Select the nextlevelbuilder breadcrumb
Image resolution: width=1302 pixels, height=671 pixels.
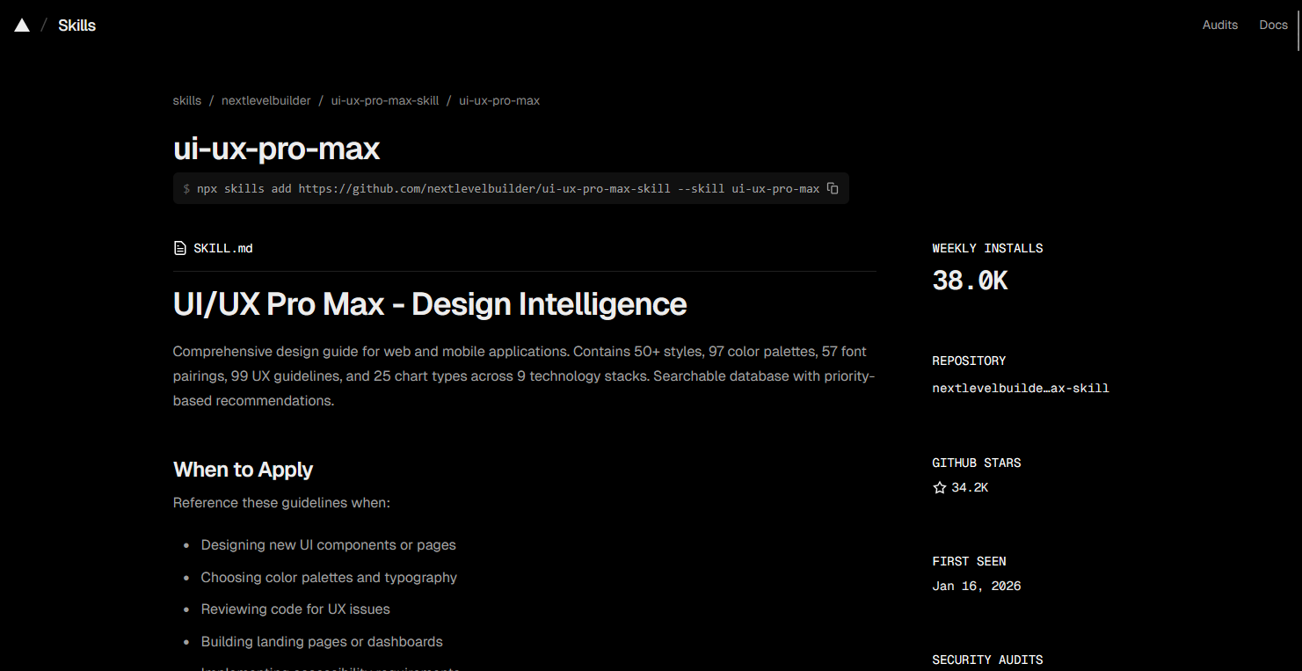pyautogui.click(x=265, y=100)
